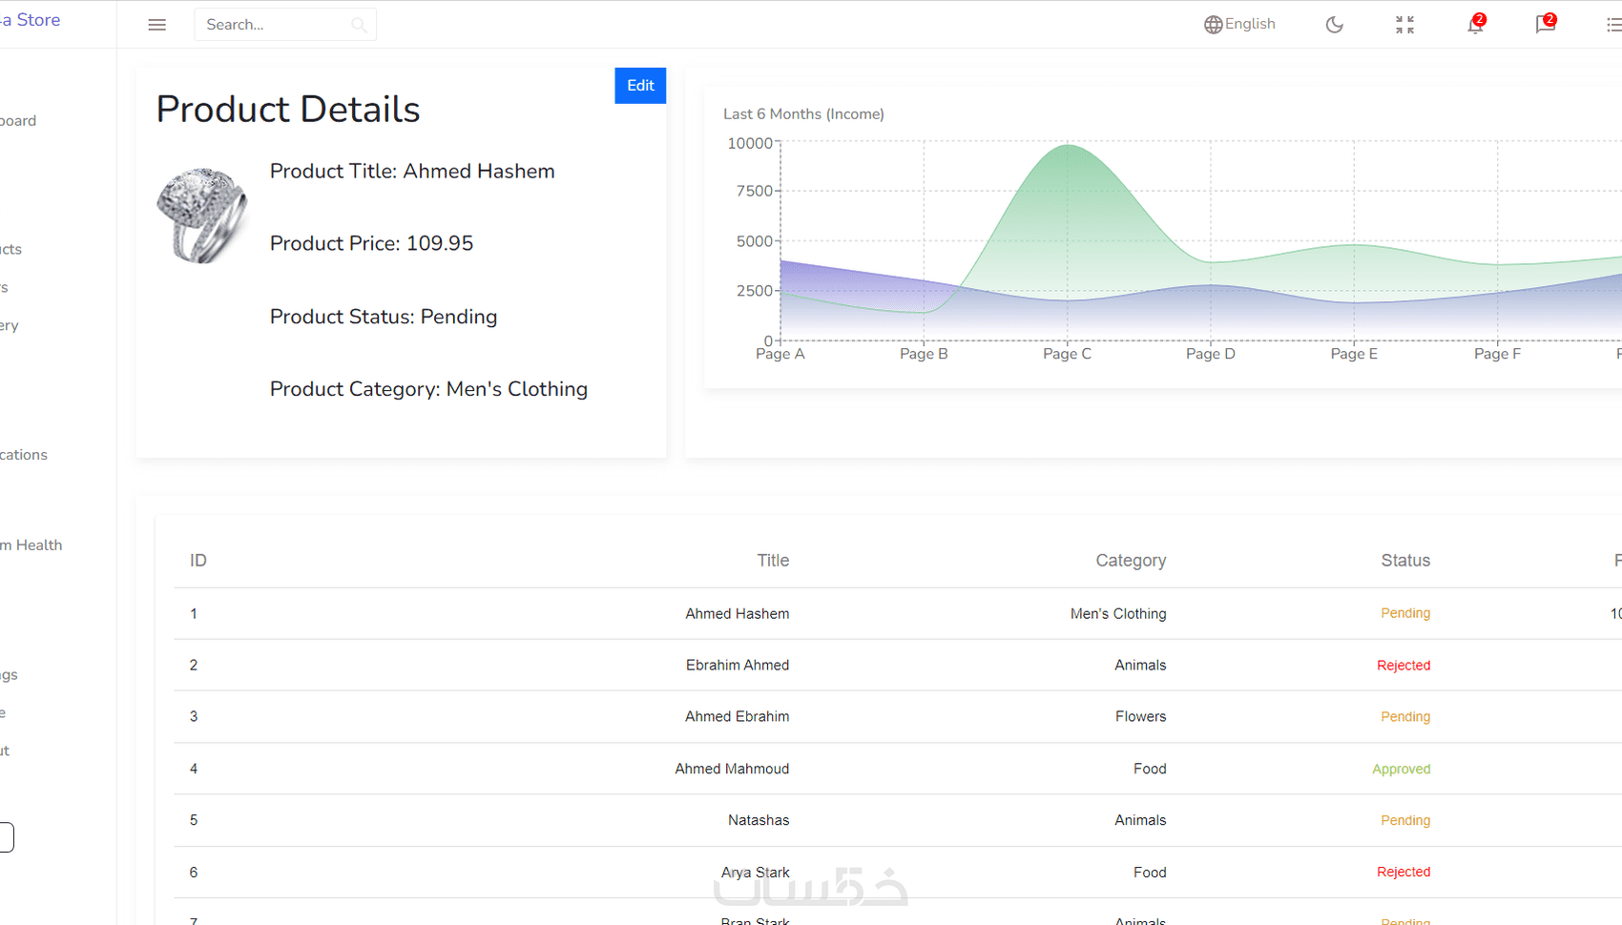Click the Store logo link
The image size is (1622, 925).
click(x=34, y=20)
